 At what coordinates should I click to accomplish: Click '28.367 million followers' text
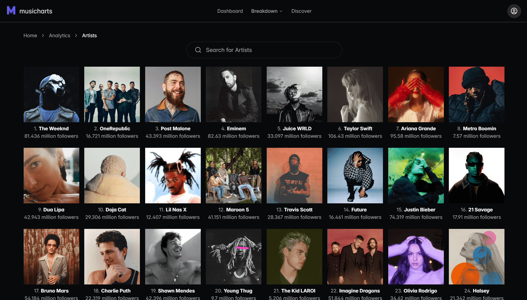(295, 217)
